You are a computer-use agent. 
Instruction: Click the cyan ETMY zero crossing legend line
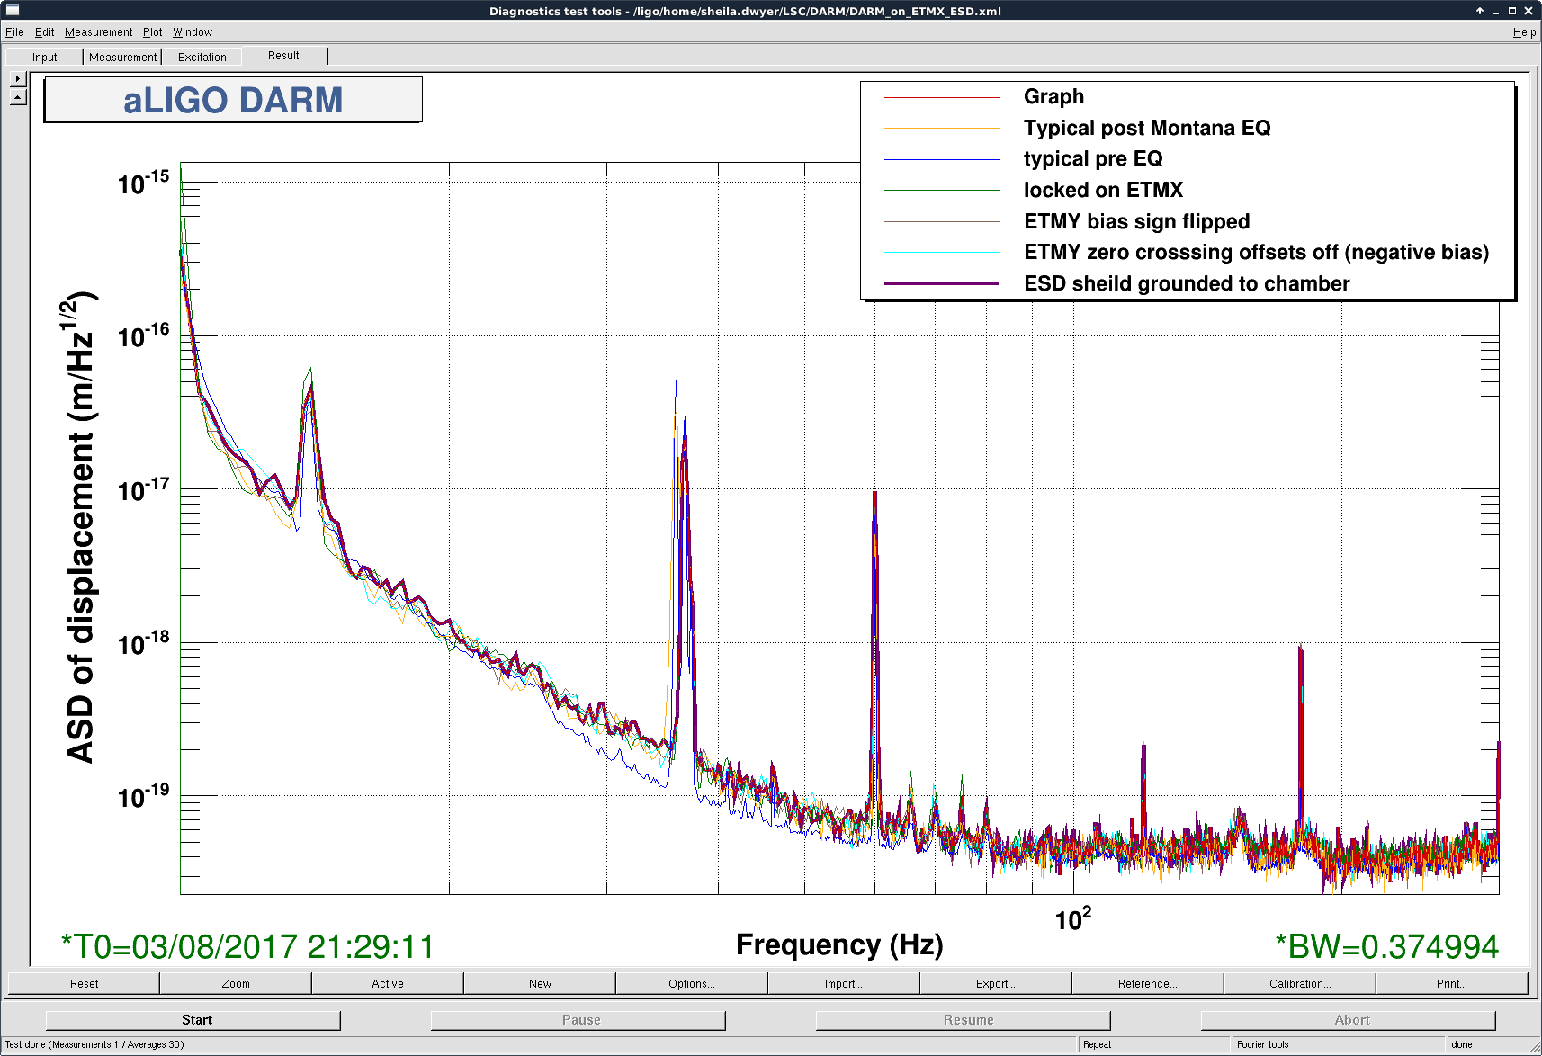pyautogui.click(x=941, y=253)
